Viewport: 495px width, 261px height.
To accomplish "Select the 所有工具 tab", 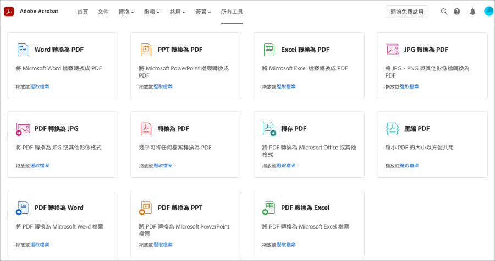I will click(232, 12).
